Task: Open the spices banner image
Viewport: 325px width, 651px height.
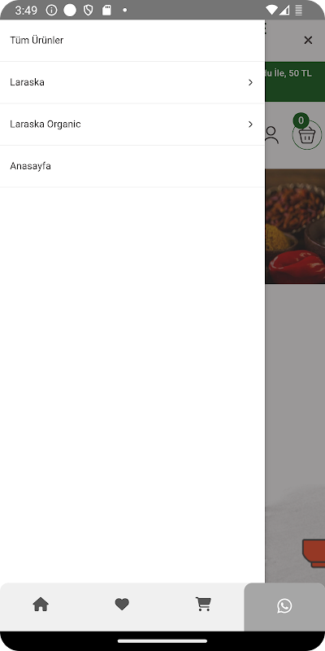Action: click(x=295, y=226)
